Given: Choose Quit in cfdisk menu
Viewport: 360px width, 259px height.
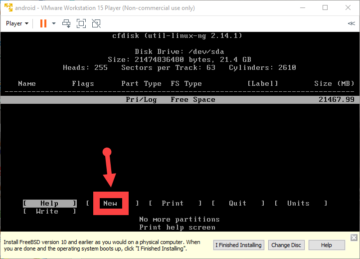Looking at the screenshot, I should [237, 203].
